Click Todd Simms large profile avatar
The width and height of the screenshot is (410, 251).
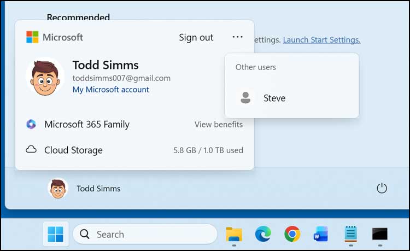click(45, 77)
